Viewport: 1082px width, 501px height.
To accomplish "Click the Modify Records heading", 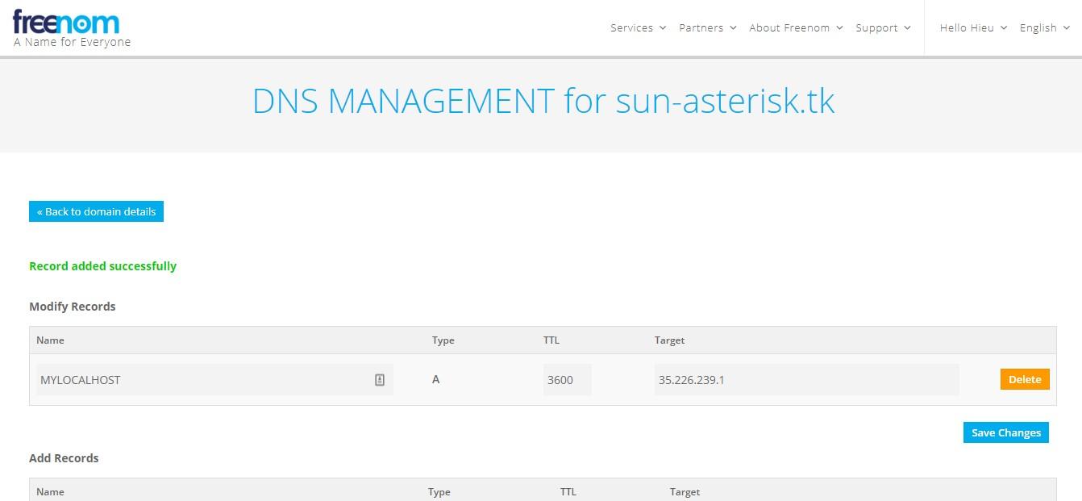I will point(73,307).
